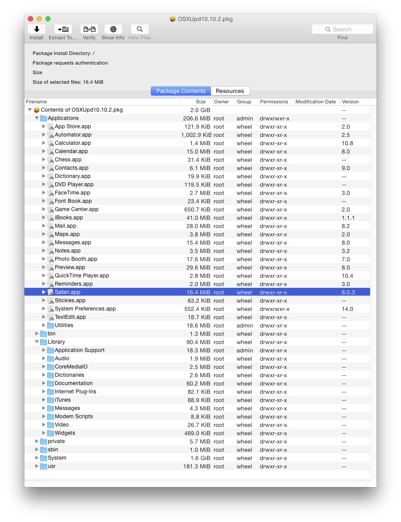Click the 1.6 GiB size of System
Viewport: 401px width, 522px height.
[200, 458]
